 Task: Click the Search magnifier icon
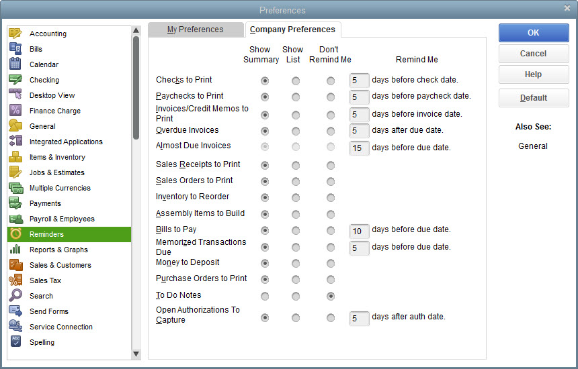point(15,296)
